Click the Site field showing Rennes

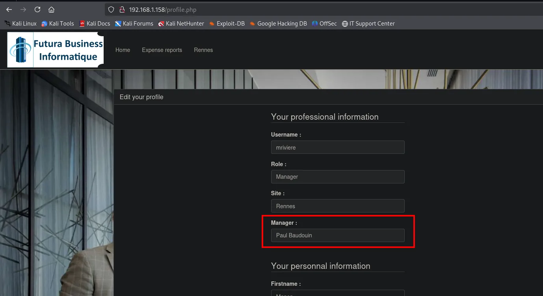tap(338, 206)
